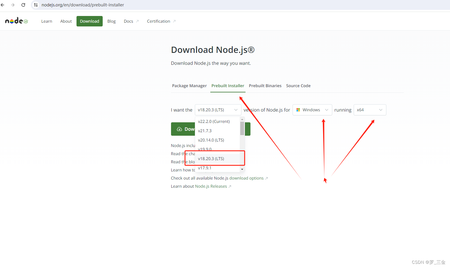This screenshot has height=267, width=450.
Task: Click the browser forward arrow
Action: (13, 5)
